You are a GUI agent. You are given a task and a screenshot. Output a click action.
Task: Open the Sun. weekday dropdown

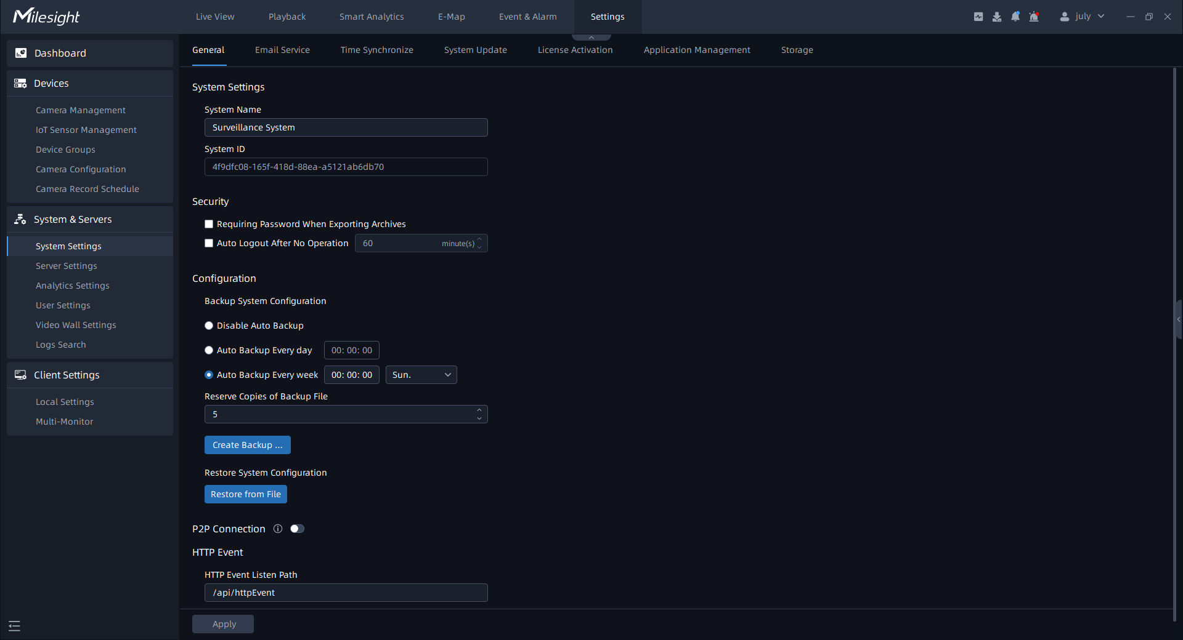[x=421, y=375]
